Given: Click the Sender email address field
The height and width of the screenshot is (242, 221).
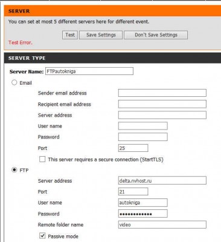Looking at the screenshot, I should pos(162,93).
